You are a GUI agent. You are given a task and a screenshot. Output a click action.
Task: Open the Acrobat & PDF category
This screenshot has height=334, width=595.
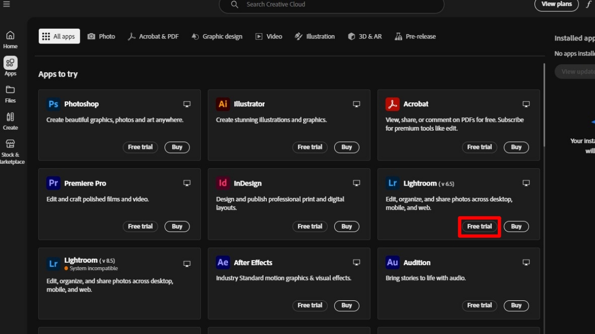153,36
